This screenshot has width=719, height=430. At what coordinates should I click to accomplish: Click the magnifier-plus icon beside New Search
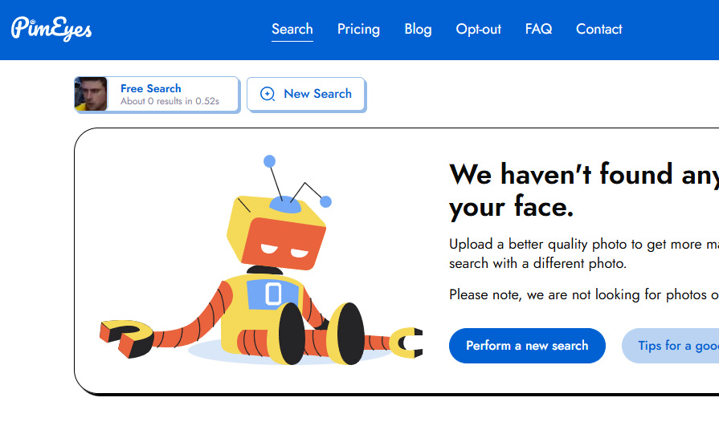pos(268,94)
